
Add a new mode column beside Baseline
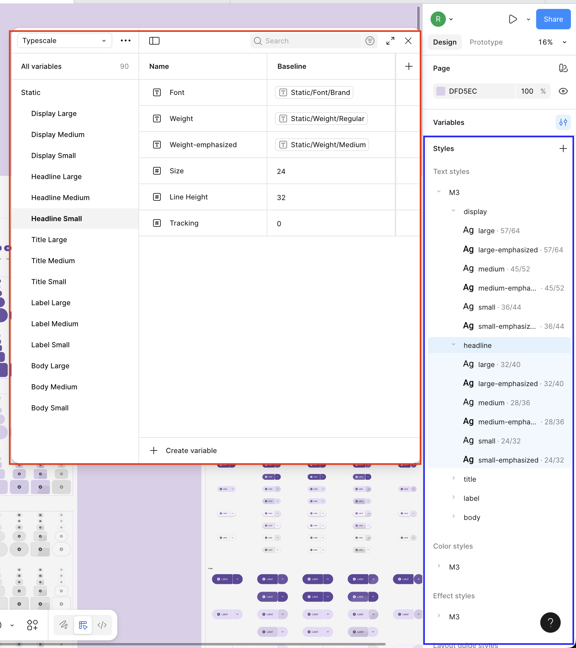tap(409, 66)
